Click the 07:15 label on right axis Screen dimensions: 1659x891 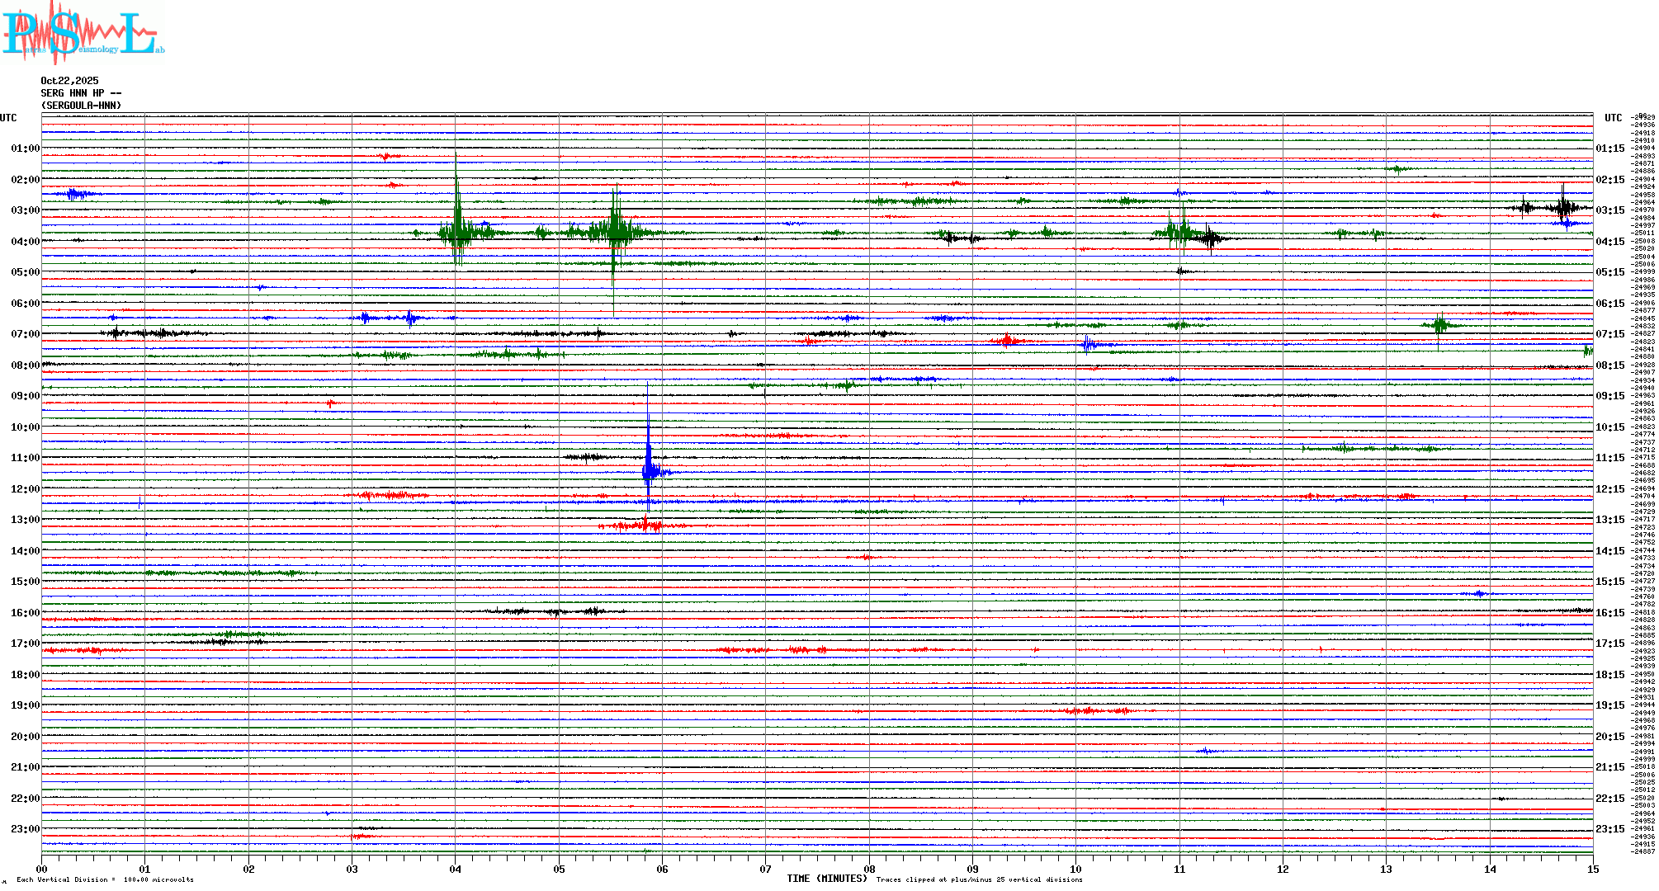point(1609,334)
